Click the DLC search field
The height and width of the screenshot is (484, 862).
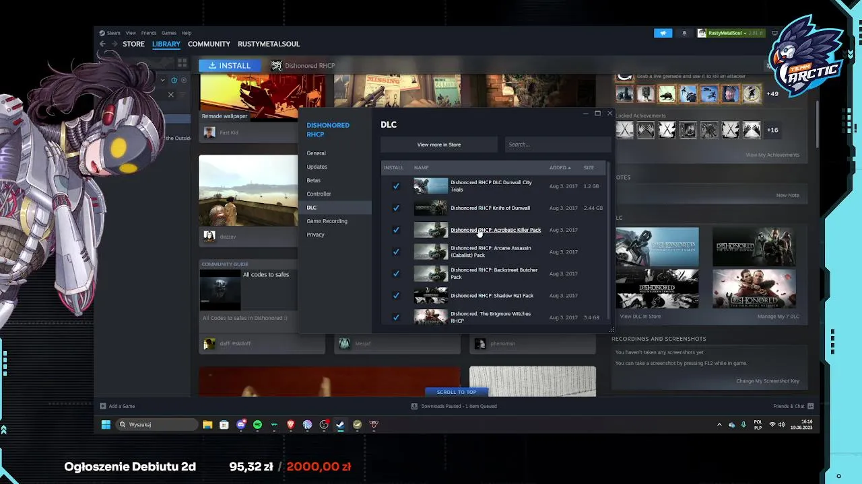[x=558, y=145]
